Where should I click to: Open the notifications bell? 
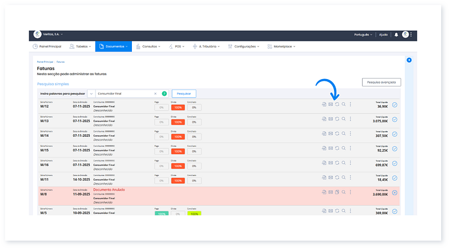tap(396, 35)
